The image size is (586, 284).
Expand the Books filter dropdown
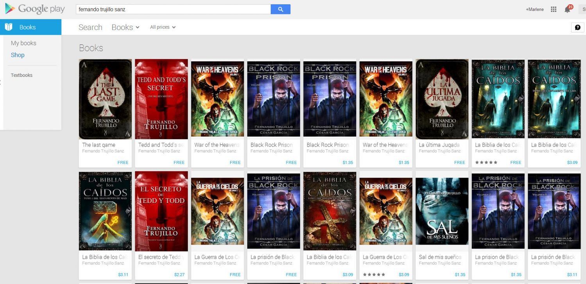click(125, 27)
